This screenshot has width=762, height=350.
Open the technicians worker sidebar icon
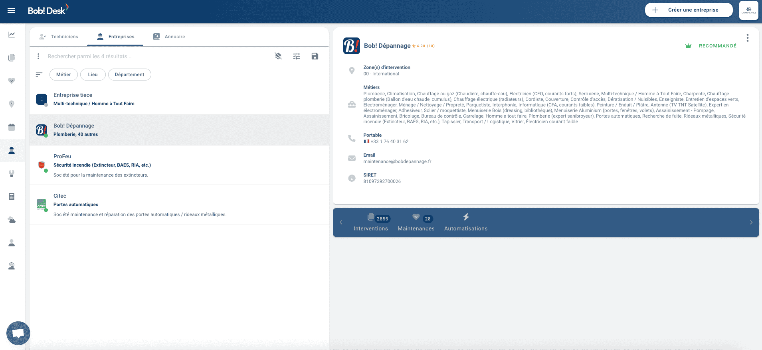pos(12,150)
